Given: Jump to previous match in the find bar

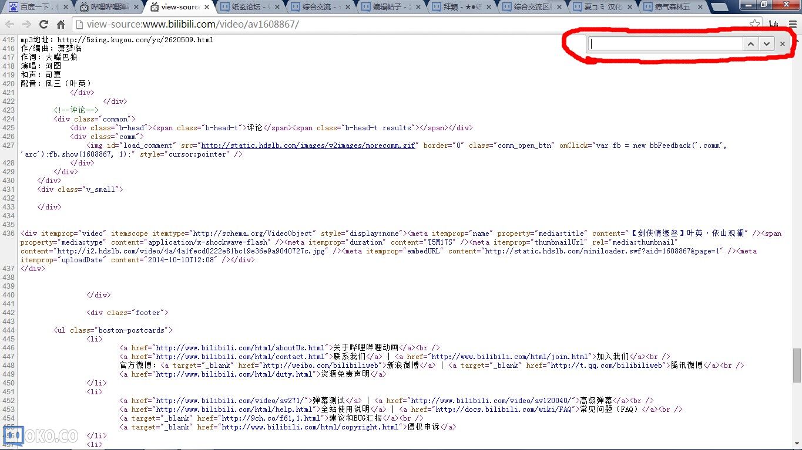Looking at the screenshot, I should click(750, 44).
